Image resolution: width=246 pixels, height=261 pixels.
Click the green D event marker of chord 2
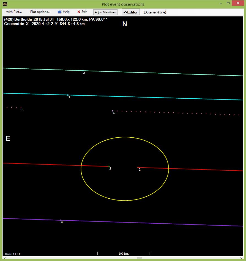(109, 166)
